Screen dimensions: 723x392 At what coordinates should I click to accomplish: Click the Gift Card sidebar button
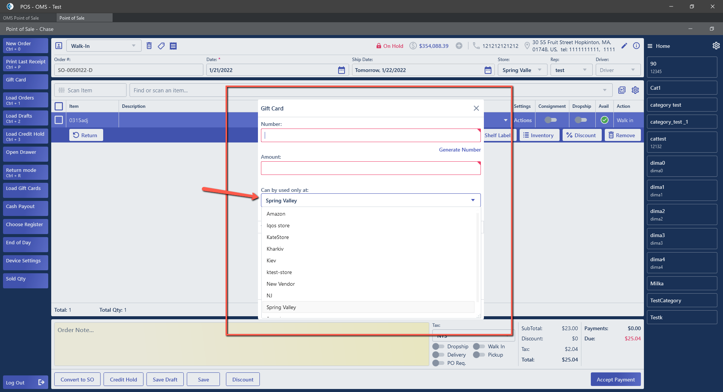[26, 81]
